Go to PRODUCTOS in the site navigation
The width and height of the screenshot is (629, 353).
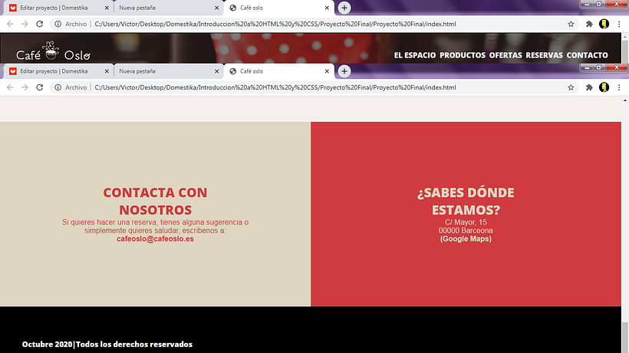[x=463, y=55]
